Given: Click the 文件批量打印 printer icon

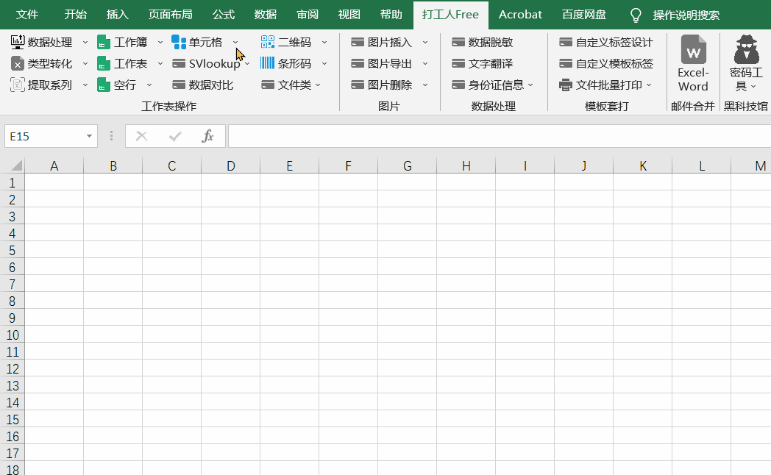Looking at the screenshot, I should pyautogui.click(x=566, y=85).
